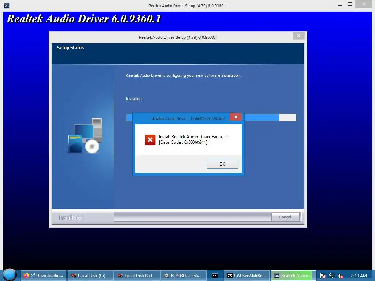The width and height of the screenshot is (375, 281).
Task: Maximize the outer Realtek Setup window
Action: pos(350,4)
